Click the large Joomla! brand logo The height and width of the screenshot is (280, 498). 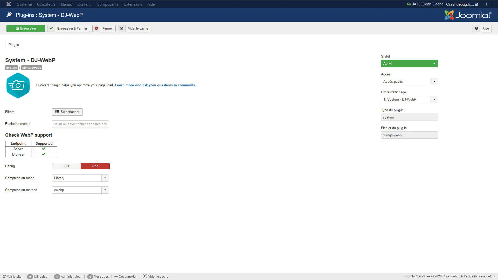468,15
